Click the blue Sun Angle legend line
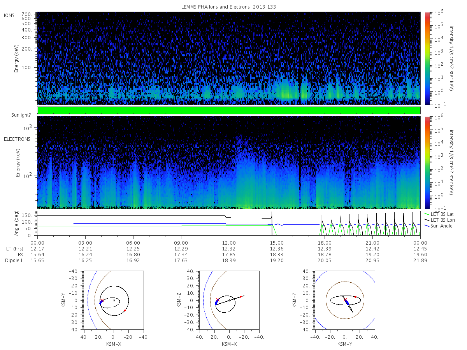This screenshot has height=350, width=467. pos(427,226)
